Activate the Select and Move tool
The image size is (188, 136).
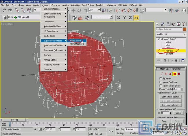click(x=73, y=10)
